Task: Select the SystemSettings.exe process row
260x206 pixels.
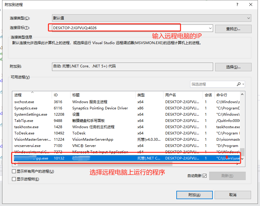Action: click(126, 114)
